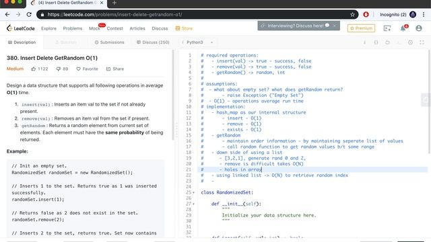The width and height of the screenshot is (431, 242).
Task: Click the thumbs up likes icon 1122
Action: click(x=34, y=69)
